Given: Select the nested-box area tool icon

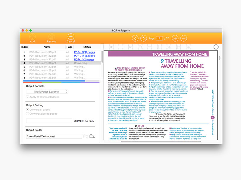Looking at the screenshot, I should (x=169, y=47).
